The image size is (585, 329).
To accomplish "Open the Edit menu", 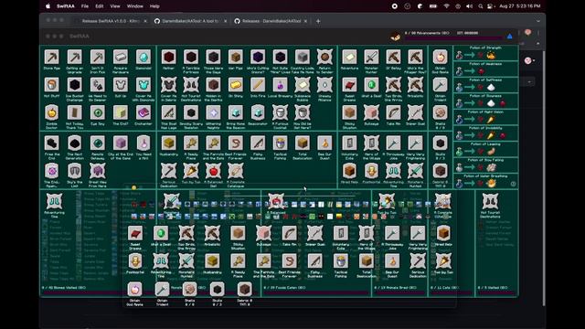I will point(100,6).
